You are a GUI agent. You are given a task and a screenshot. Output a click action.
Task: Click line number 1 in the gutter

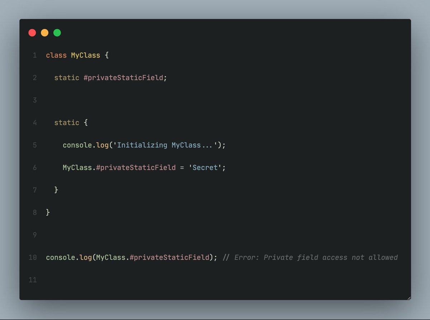(x=34, y=55)
